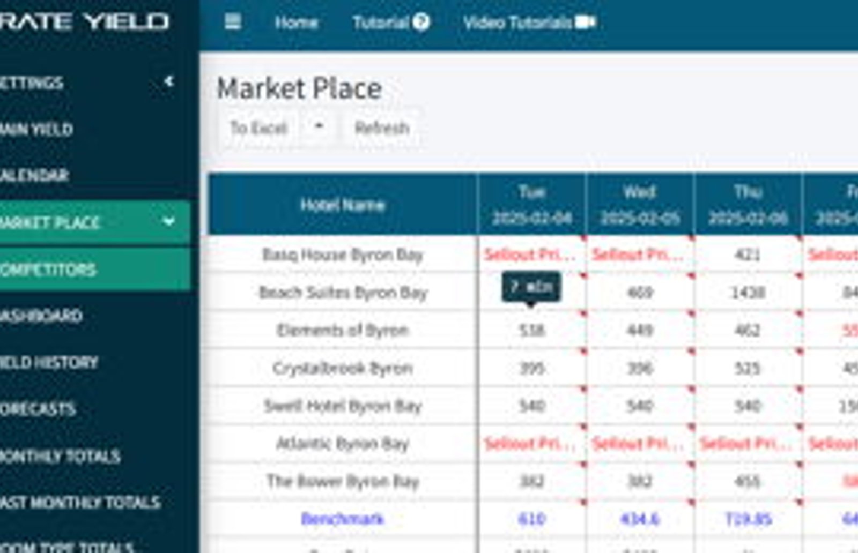
Task: Sort by Hotel Name column header
Action: (343, 205)
